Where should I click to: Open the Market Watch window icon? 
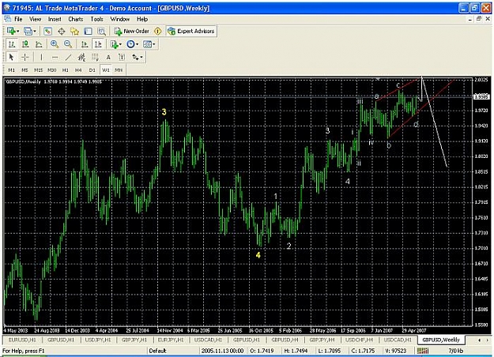(48, 31)
